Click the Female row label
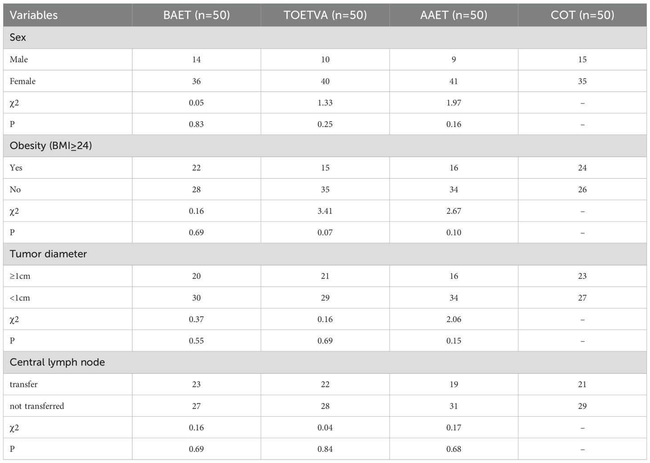Viewport: 650px width, 463px height. 23,81
